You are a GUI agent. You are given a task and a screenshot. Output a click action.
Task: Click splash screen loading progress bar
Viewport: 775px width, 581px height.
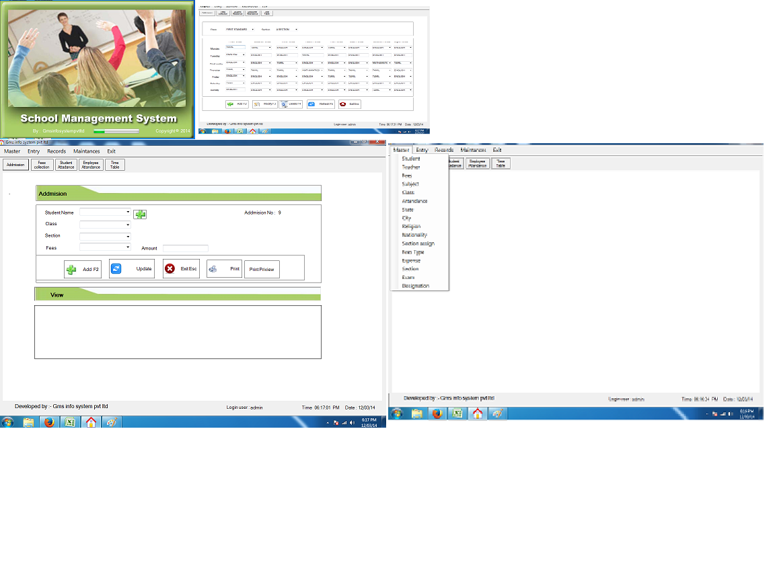point(116,131)
